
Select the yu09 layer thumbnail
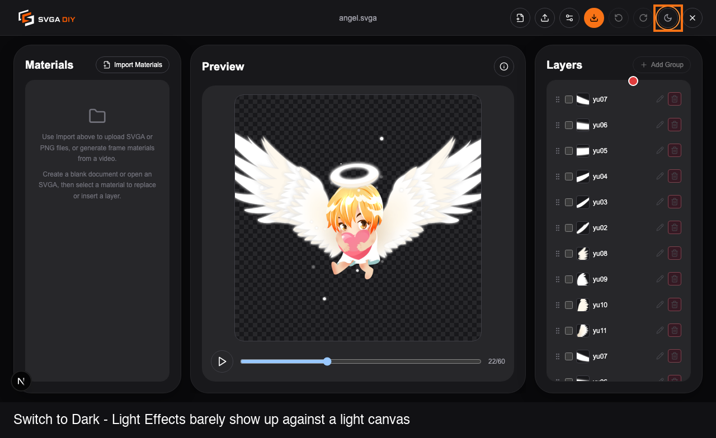click(x=583, y=279)
